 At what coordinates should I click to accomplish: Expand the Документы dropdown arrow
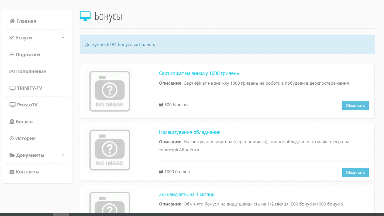click(x=63, y=155)
